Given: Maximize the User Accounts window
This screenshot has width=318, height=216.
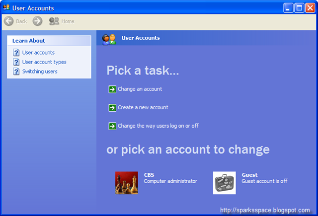Looking at the screenshot, I should coord(299,8).
